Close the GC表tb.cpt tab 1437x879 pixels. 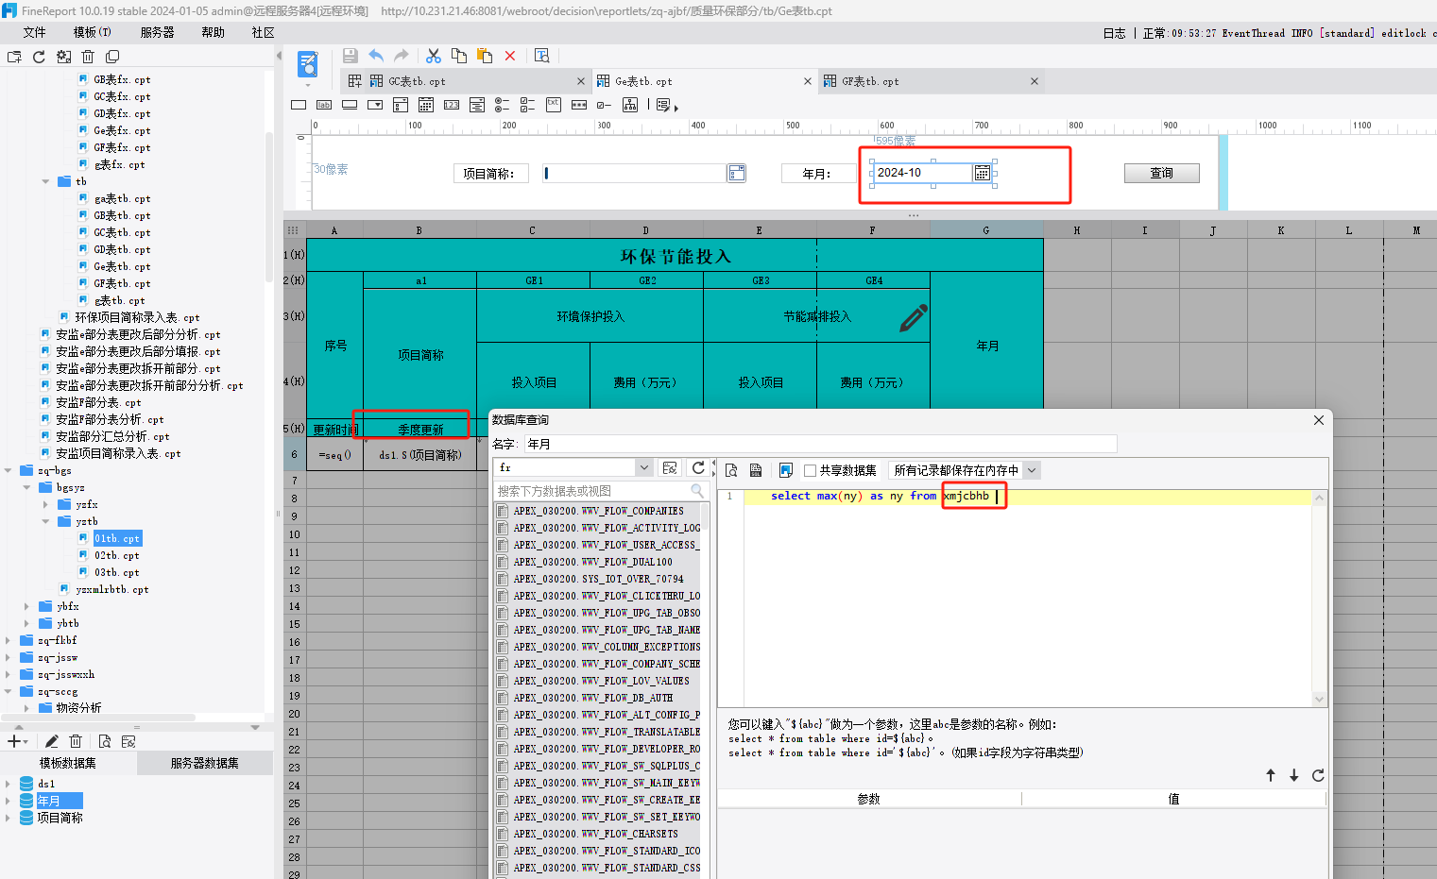click(581, 81)
